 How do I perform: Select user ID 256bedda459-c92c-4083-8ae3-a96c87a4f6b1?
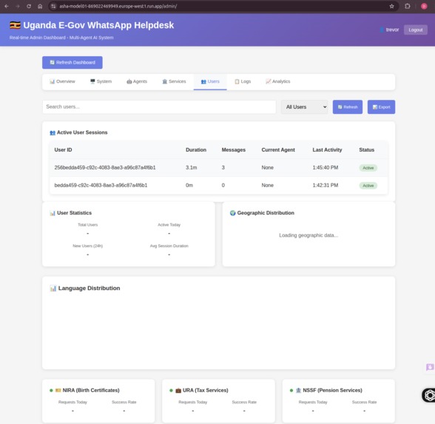(x=105, y=167)
